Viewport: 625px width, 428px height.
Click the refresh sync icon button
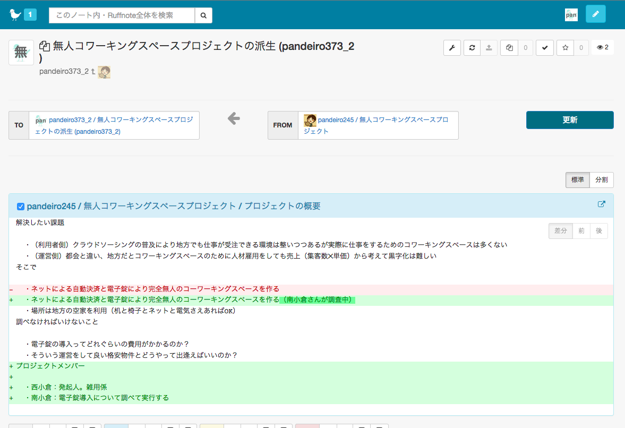tap(471, 48)
